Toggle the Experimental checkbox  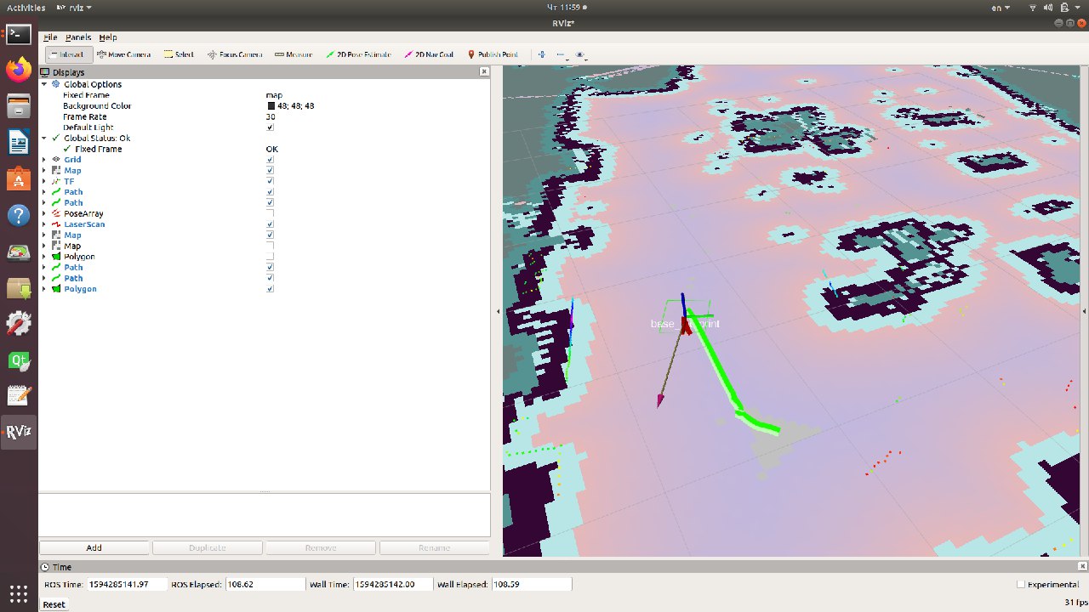pos(1021,584)
